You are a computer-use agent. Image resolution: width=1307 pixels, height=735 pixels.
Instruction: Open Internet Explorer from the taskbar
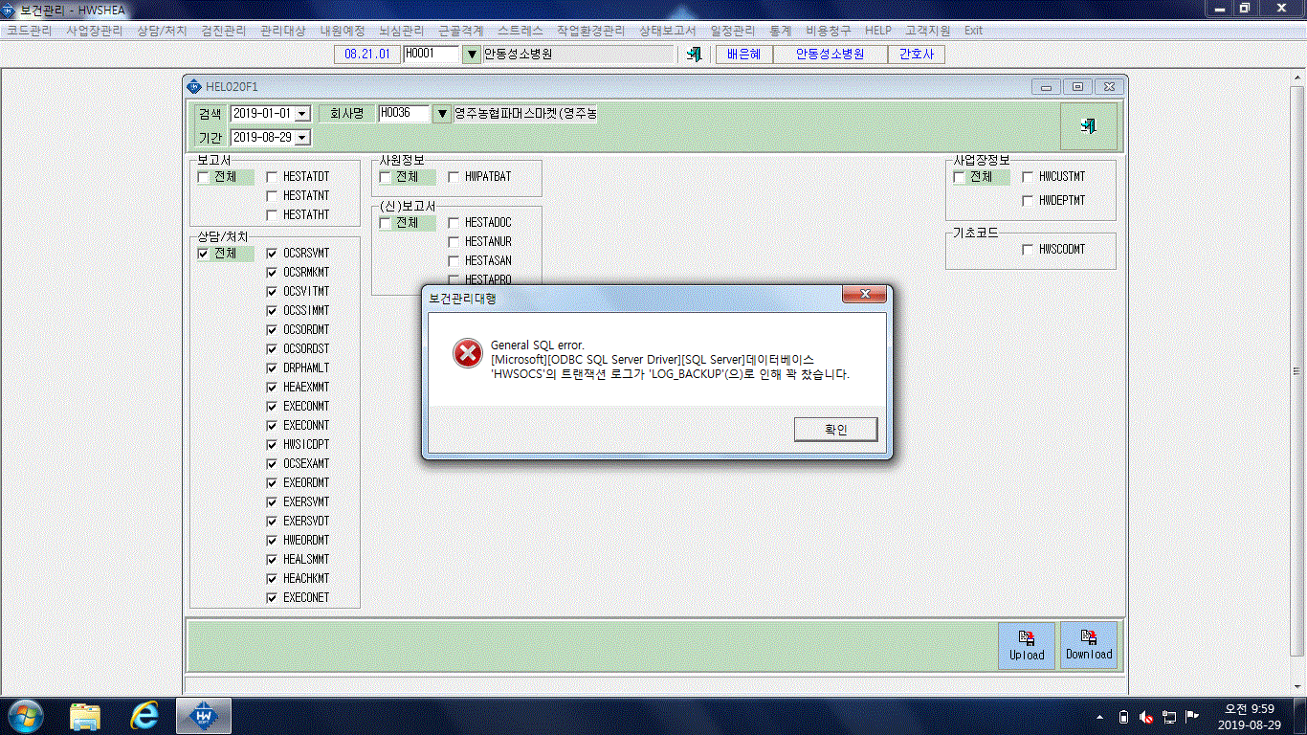click(x=144, y=715)
